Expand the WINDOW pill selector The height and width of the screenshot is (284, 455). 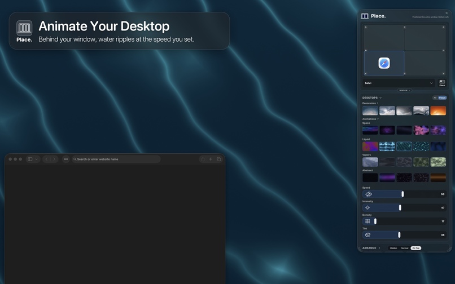[405, 90]
